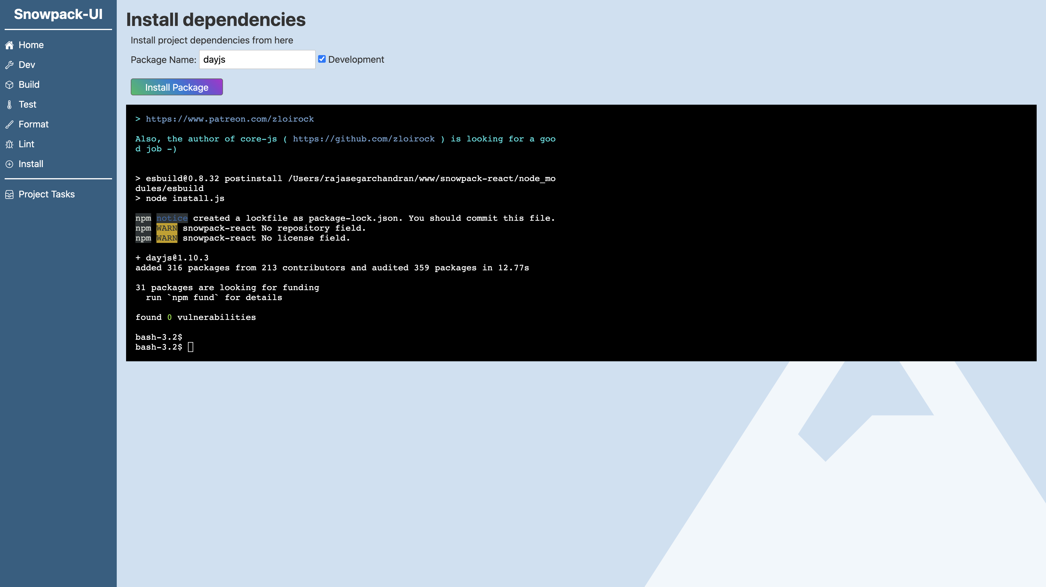Screen dimensions: 1046x587
Task: Click the Install plus-circle icon
Action: (9, 164)
